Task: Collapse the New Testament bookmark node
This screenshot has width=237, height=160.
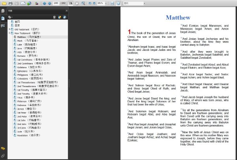Action: (x=9, y=33)
